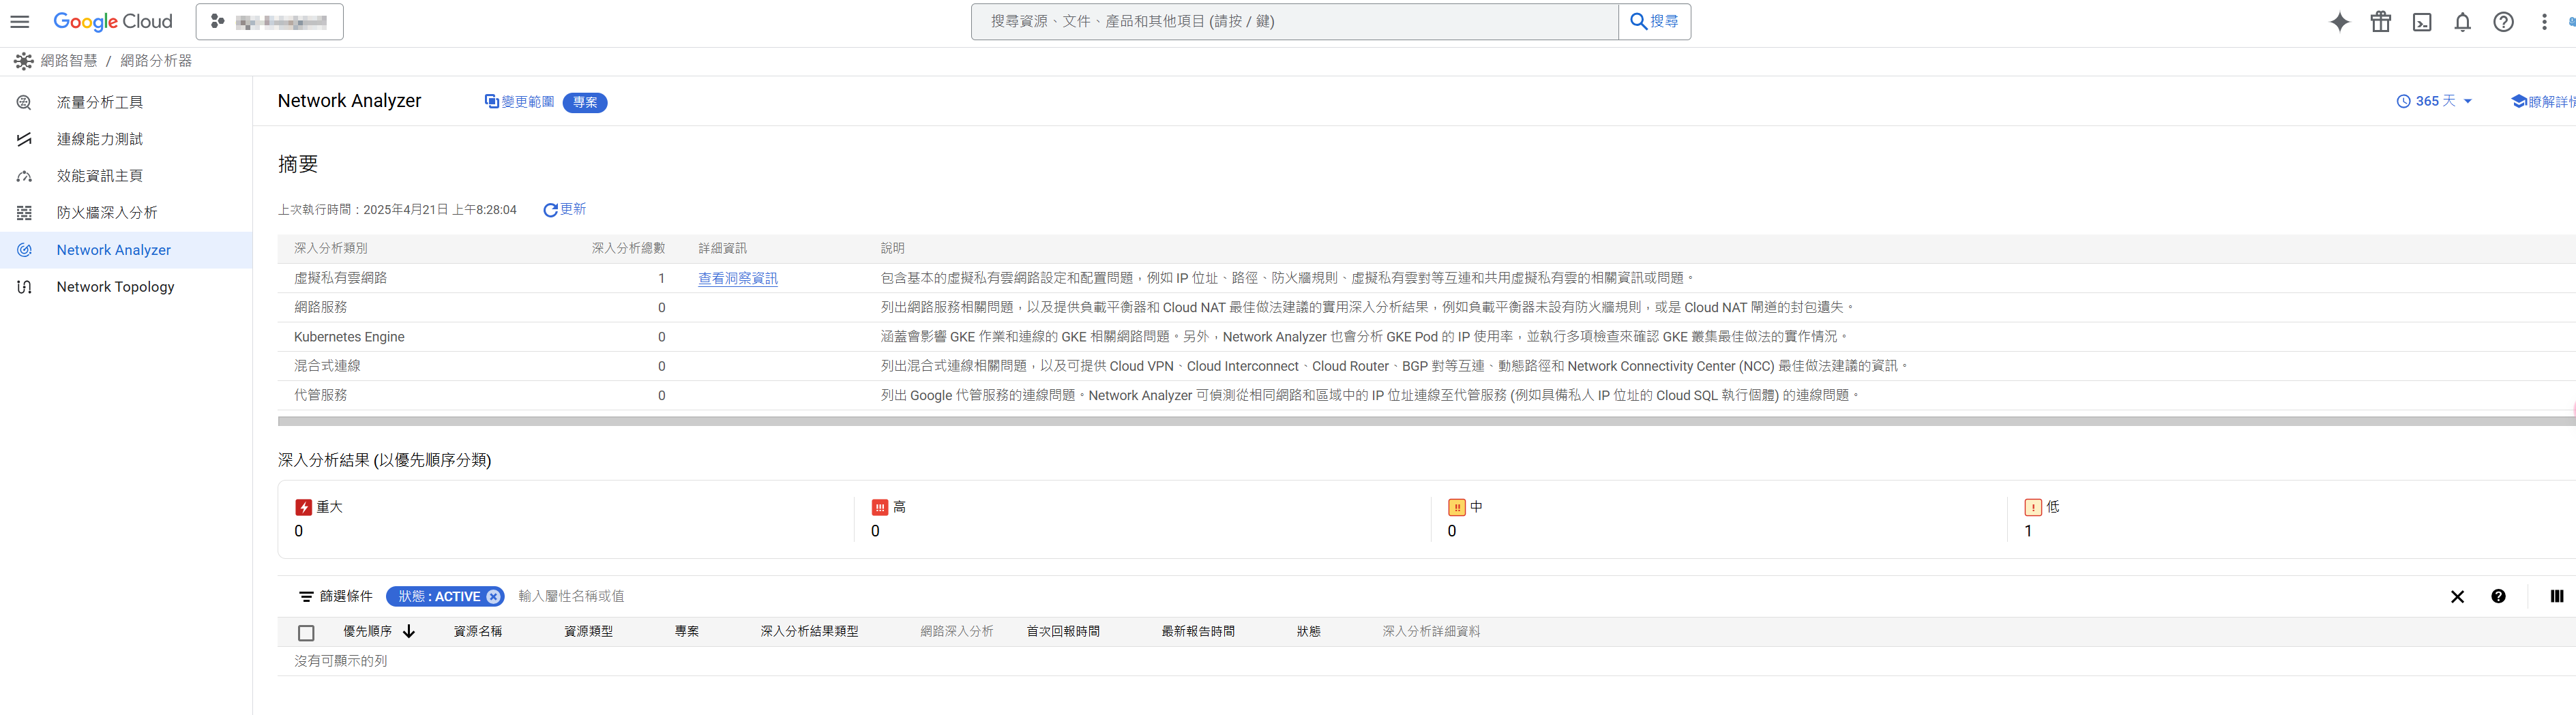The image size is (2576, 715).
Task: Click the 效能資訊主頁 gauge icon
Action: pyautogui.click(x=24, y=176)
